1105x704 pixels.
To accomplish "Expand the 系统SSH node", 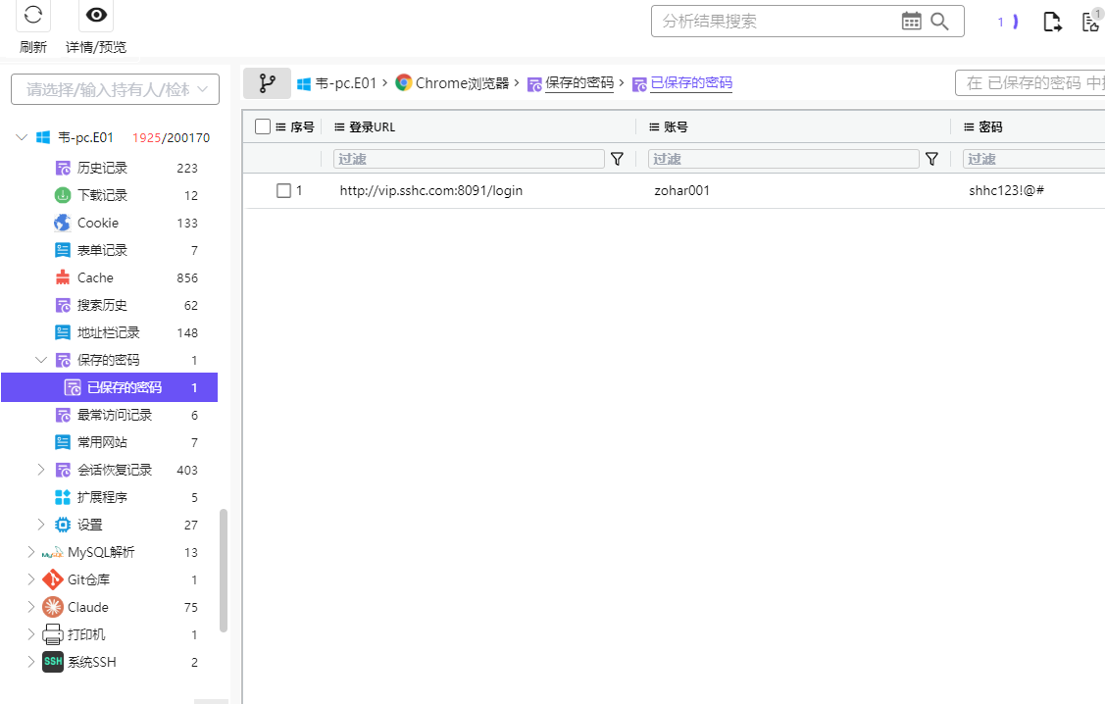I will pos(31,663).
